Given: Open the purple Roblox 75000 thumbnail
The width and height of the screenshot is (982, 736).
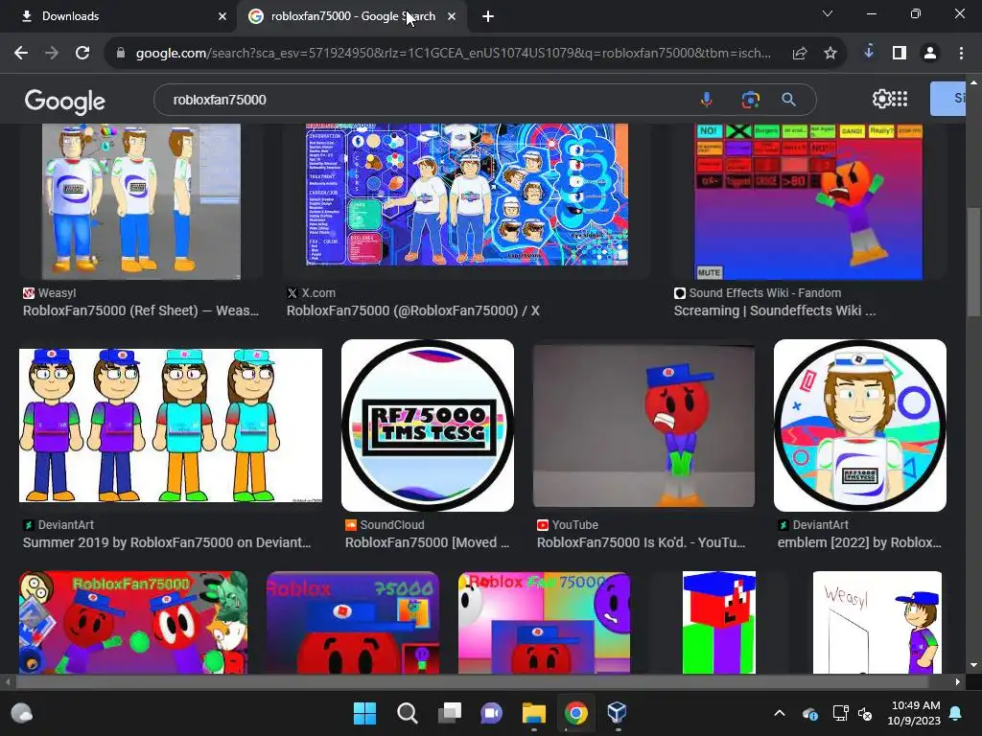Looking at the screenshot, I should [353, 622].
